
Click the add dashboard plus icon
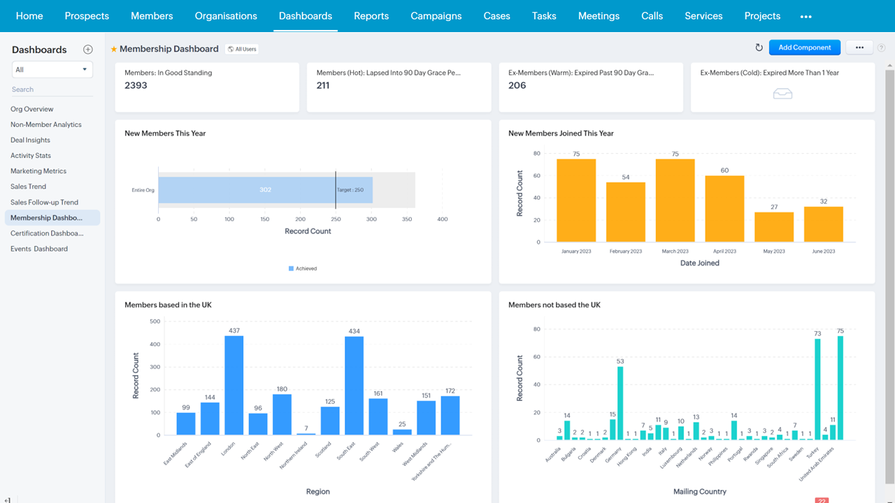click(x=88, y=50)
